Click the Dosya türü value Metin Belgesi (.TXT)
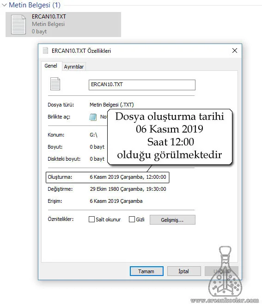 111,105
